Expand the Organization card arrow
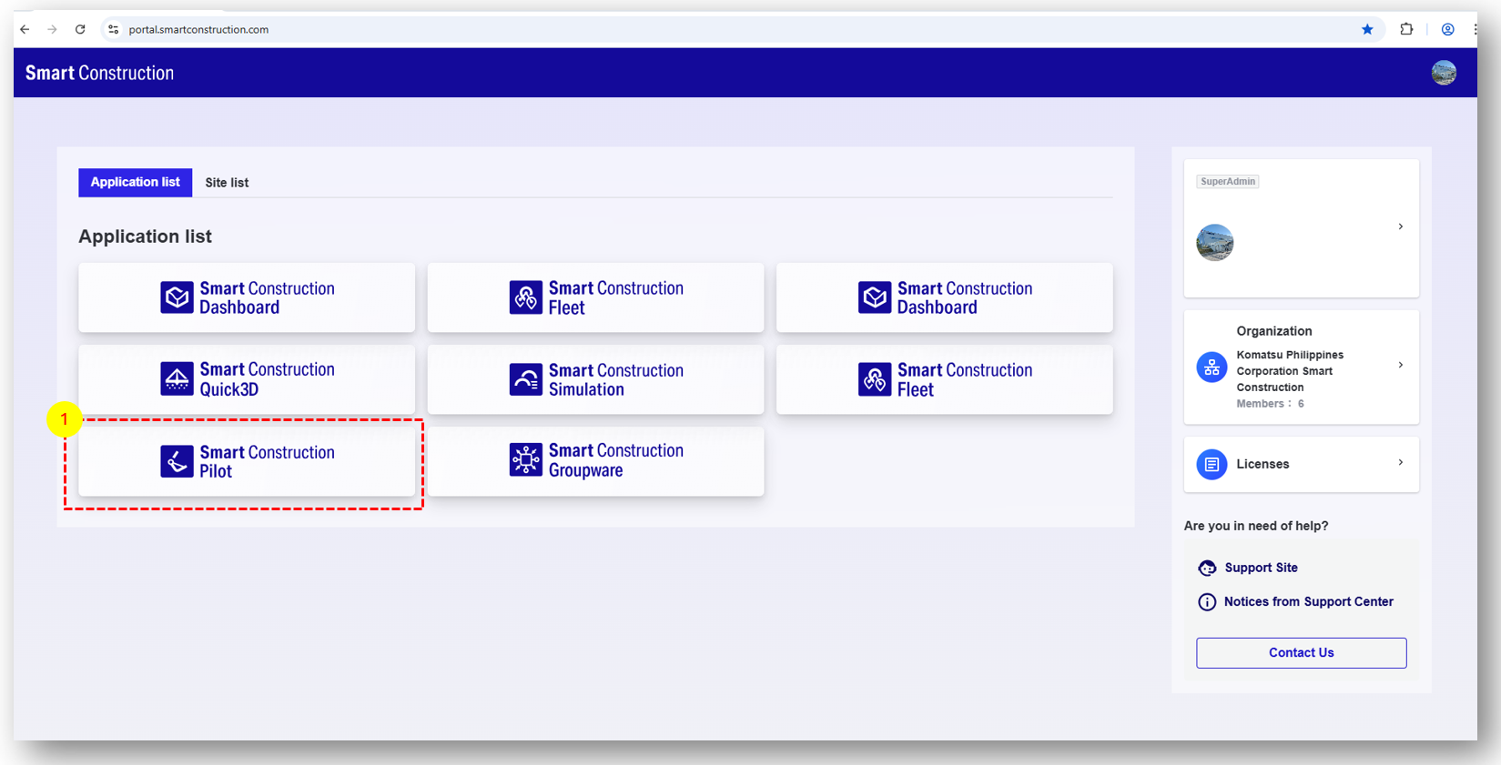The width and height of the screenshot is (1501, 765). point(1400,366)
